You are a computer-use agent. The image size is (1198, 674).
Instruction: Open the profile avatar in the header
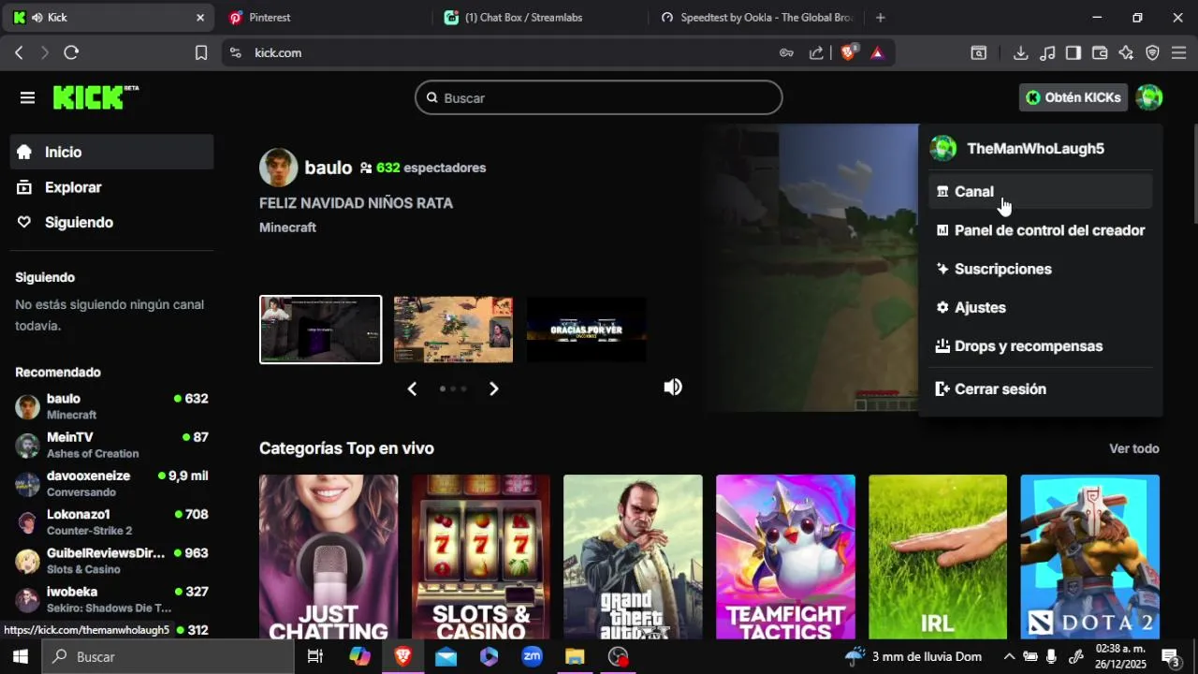(x=1149, y=97)
